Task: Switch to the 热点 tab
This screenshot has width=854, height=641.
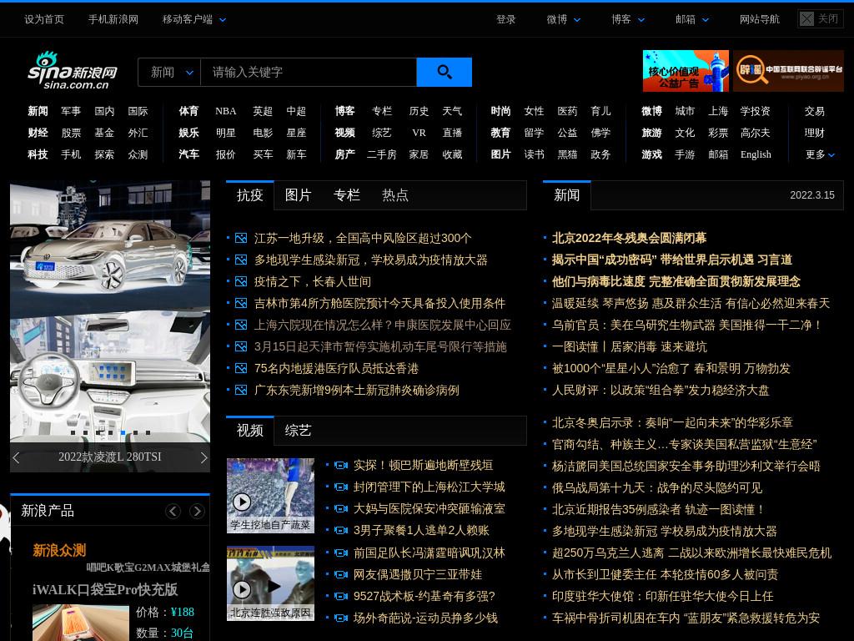Action: coord(394,195)
